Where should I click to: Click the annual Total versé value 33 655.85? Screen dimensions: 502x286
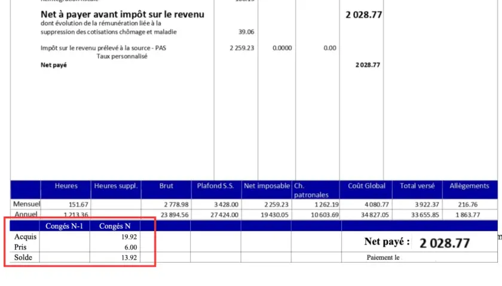[x=425, y=215]
